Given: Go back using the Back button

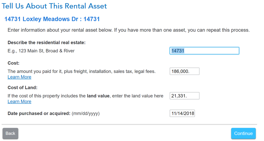Looking at the screenshot, I should tap(11, 133).
